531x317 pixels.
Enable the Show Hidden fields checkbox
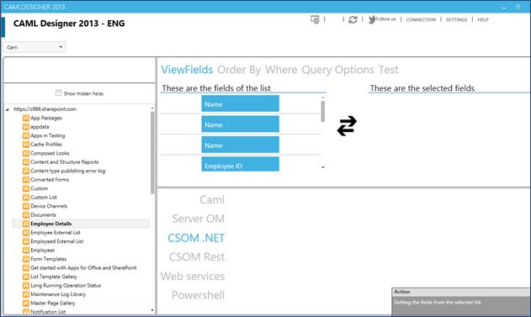coord(58,92)
